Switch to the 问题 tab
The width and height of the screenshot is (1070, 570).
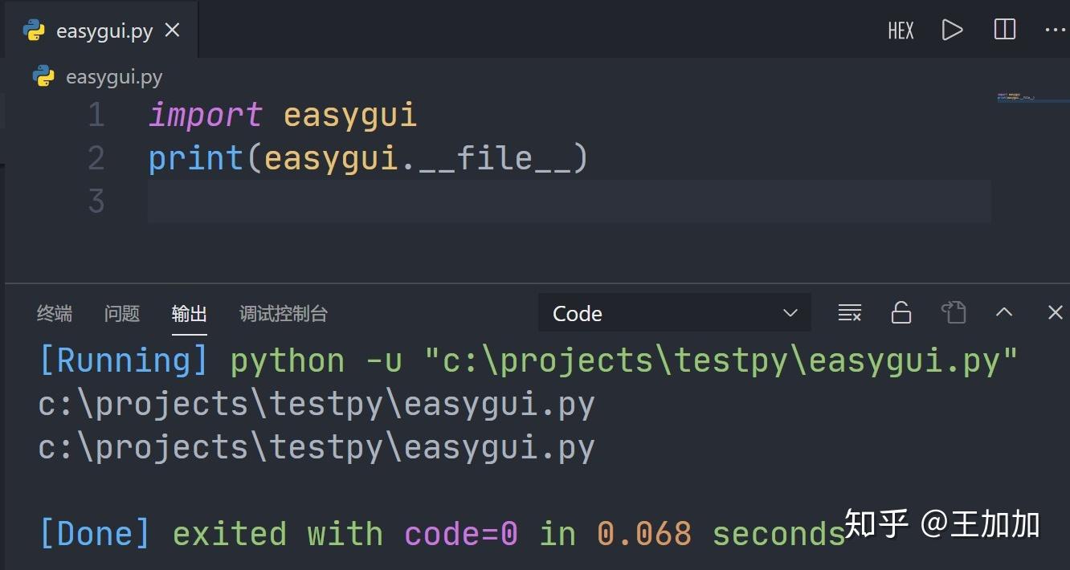122,314
